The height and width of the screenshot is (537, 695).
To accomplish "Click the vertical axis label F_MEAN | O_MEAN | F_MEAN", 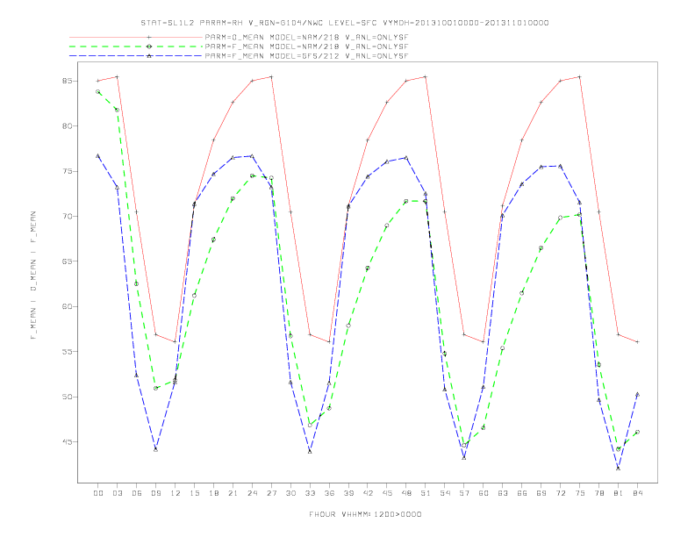I will 33,276.
